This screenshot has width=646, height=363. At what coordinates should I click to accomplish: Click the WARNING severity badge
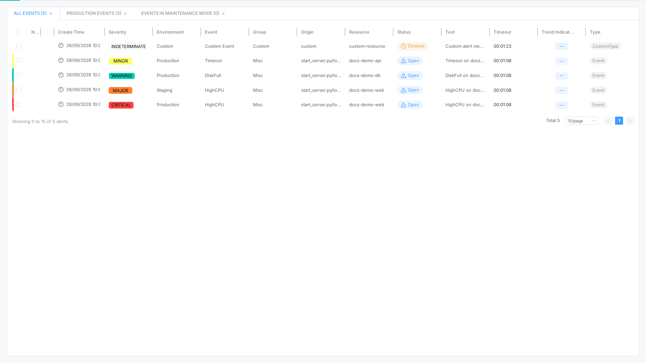122,76
